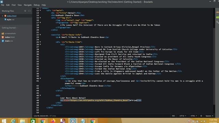Click the split view icon beside Working Files
The image size is (219, 123).
click(29, 11)
